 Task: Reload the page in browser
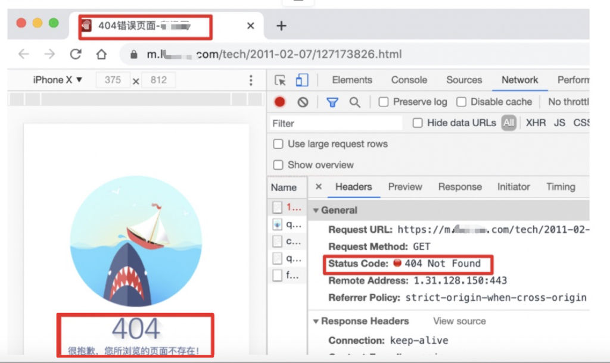point(76,54)
